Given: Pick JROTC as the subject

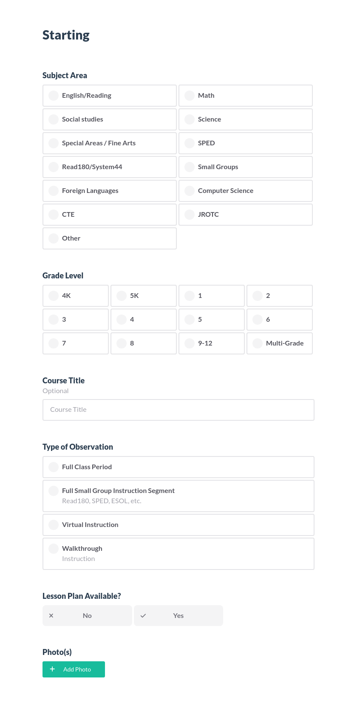Looking at the screenshot, I should click(x=246, y=214).
